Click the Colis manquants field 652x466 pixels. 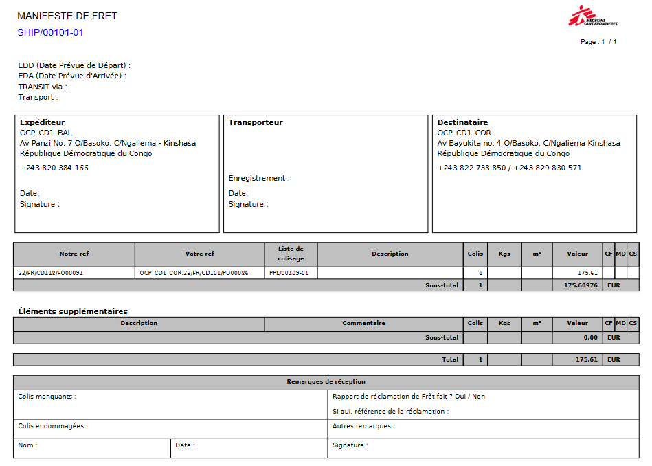point(170,404)
